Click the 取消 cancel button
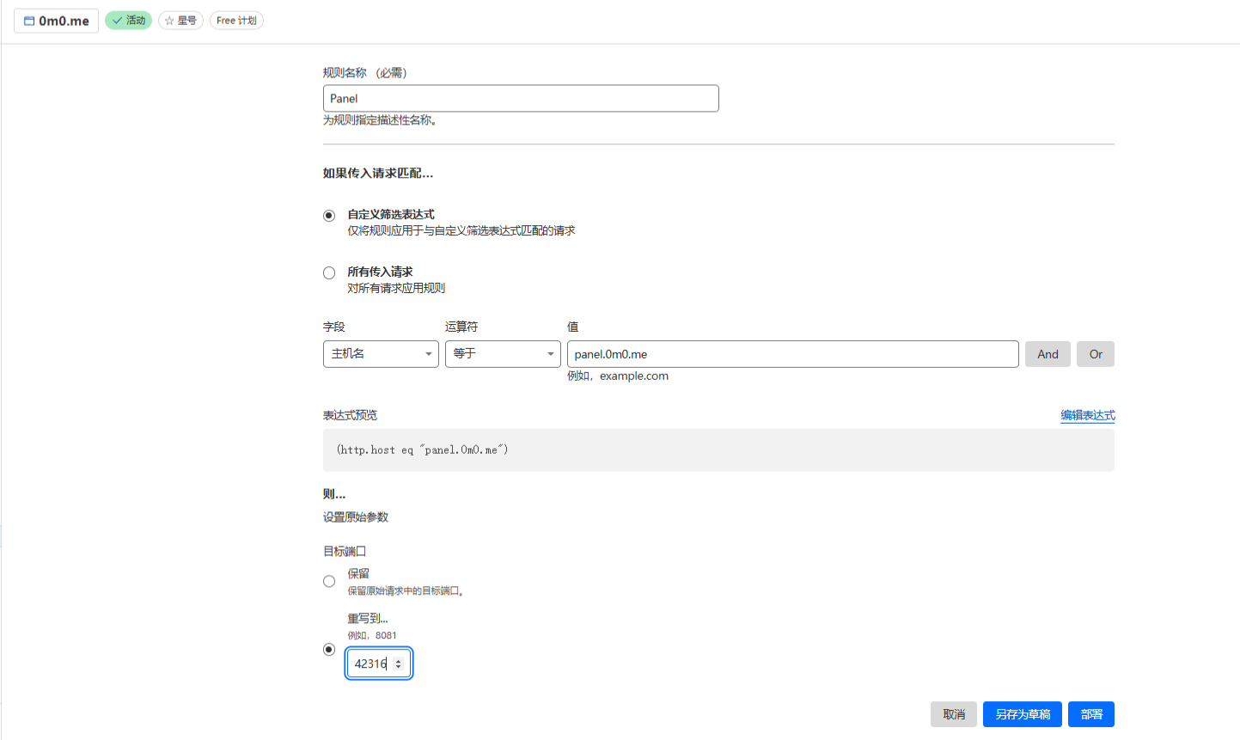Image resolution: width=1240 pixels, height=740 pixels. [x=953, y=714]
